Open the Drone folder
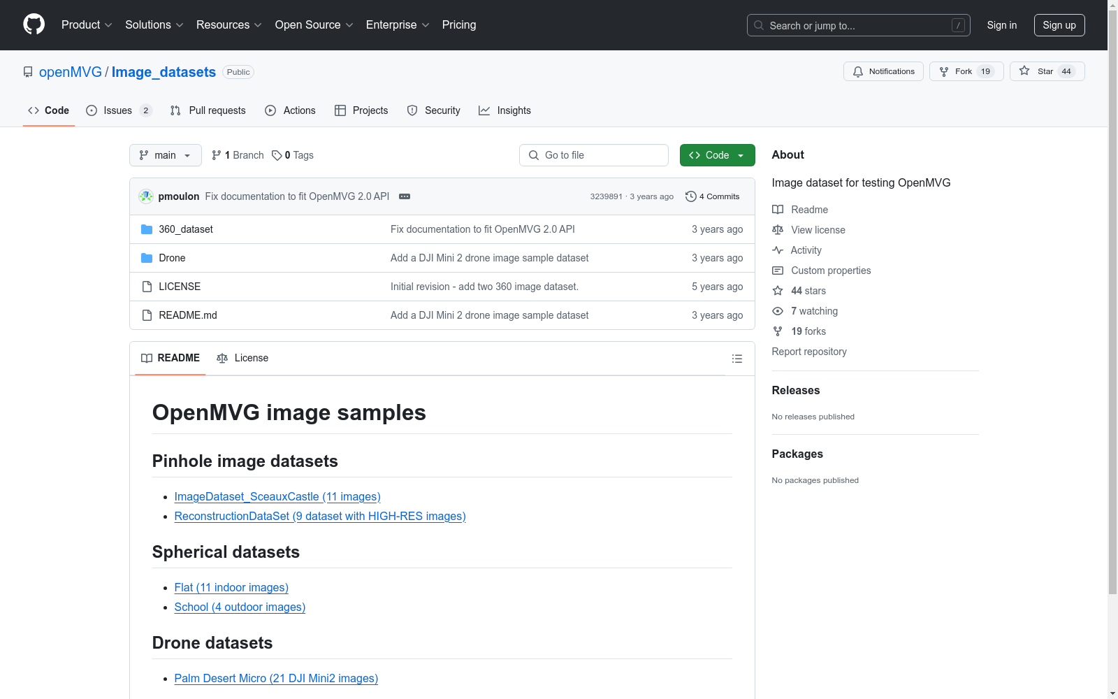 coord(172,258)
